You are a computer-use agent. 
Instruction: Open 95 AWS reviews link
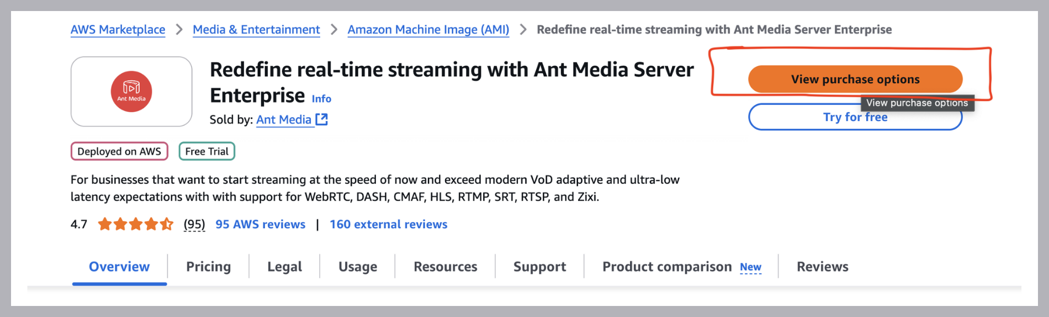[261, 224]
